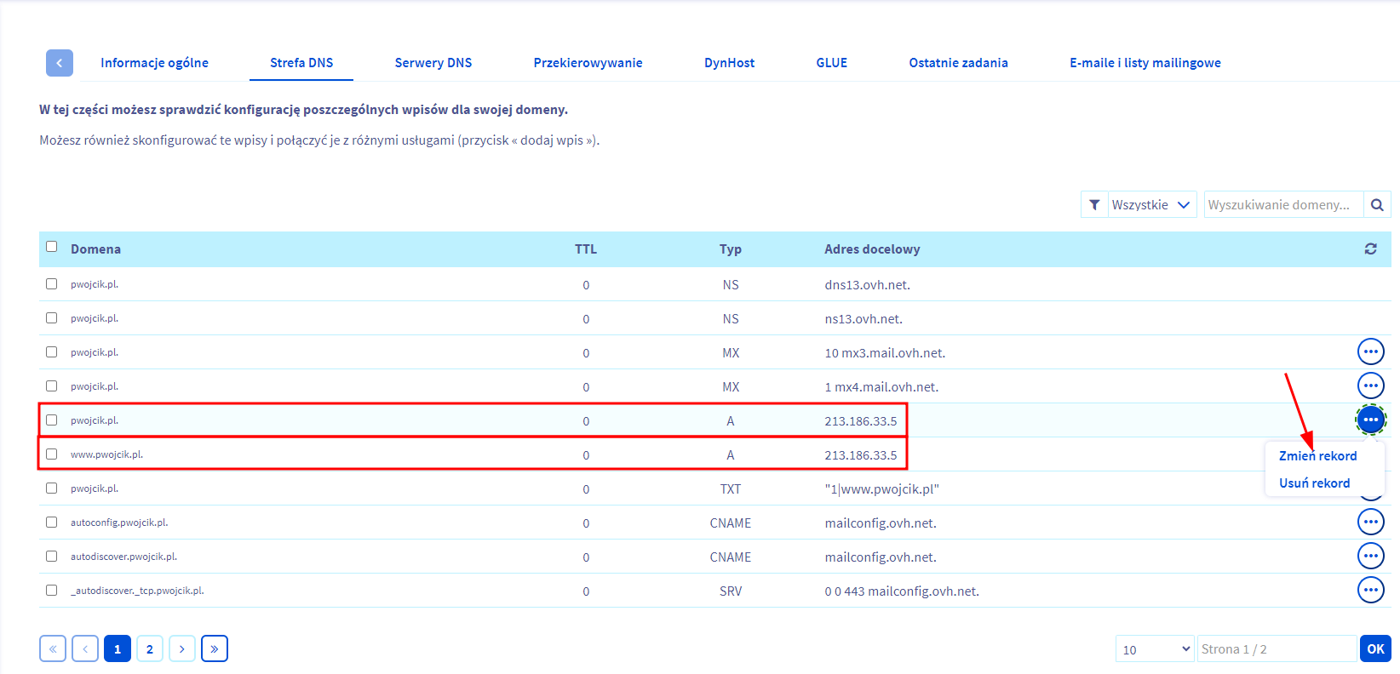
Task: Click the Wyszukiwanie domeny search field
Action: click(x=1282, y=205)
